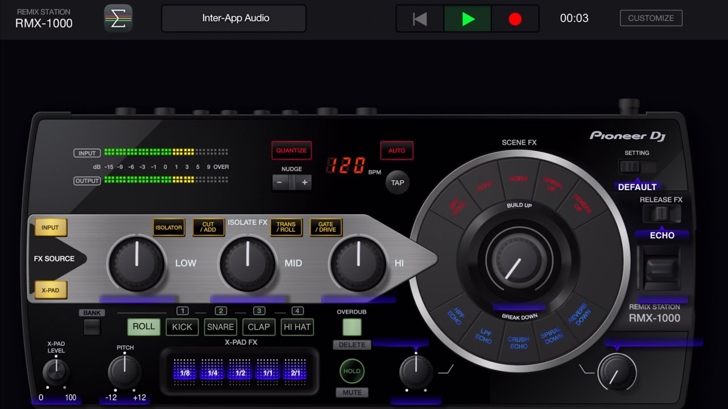The width and height of the screenshot is (728, 409).
Task: Select the CLAP sample slot
Action: pyautogui.click(x=259, y=327)
